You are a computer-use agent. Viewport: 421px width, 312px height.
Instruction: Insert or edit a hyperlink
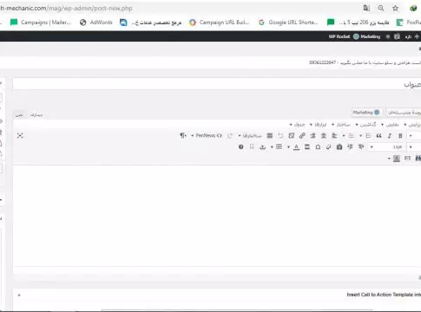302,136
